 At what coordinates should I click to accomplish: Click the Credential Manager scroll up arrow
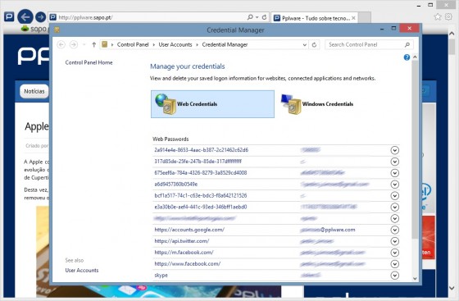[415, 57]
